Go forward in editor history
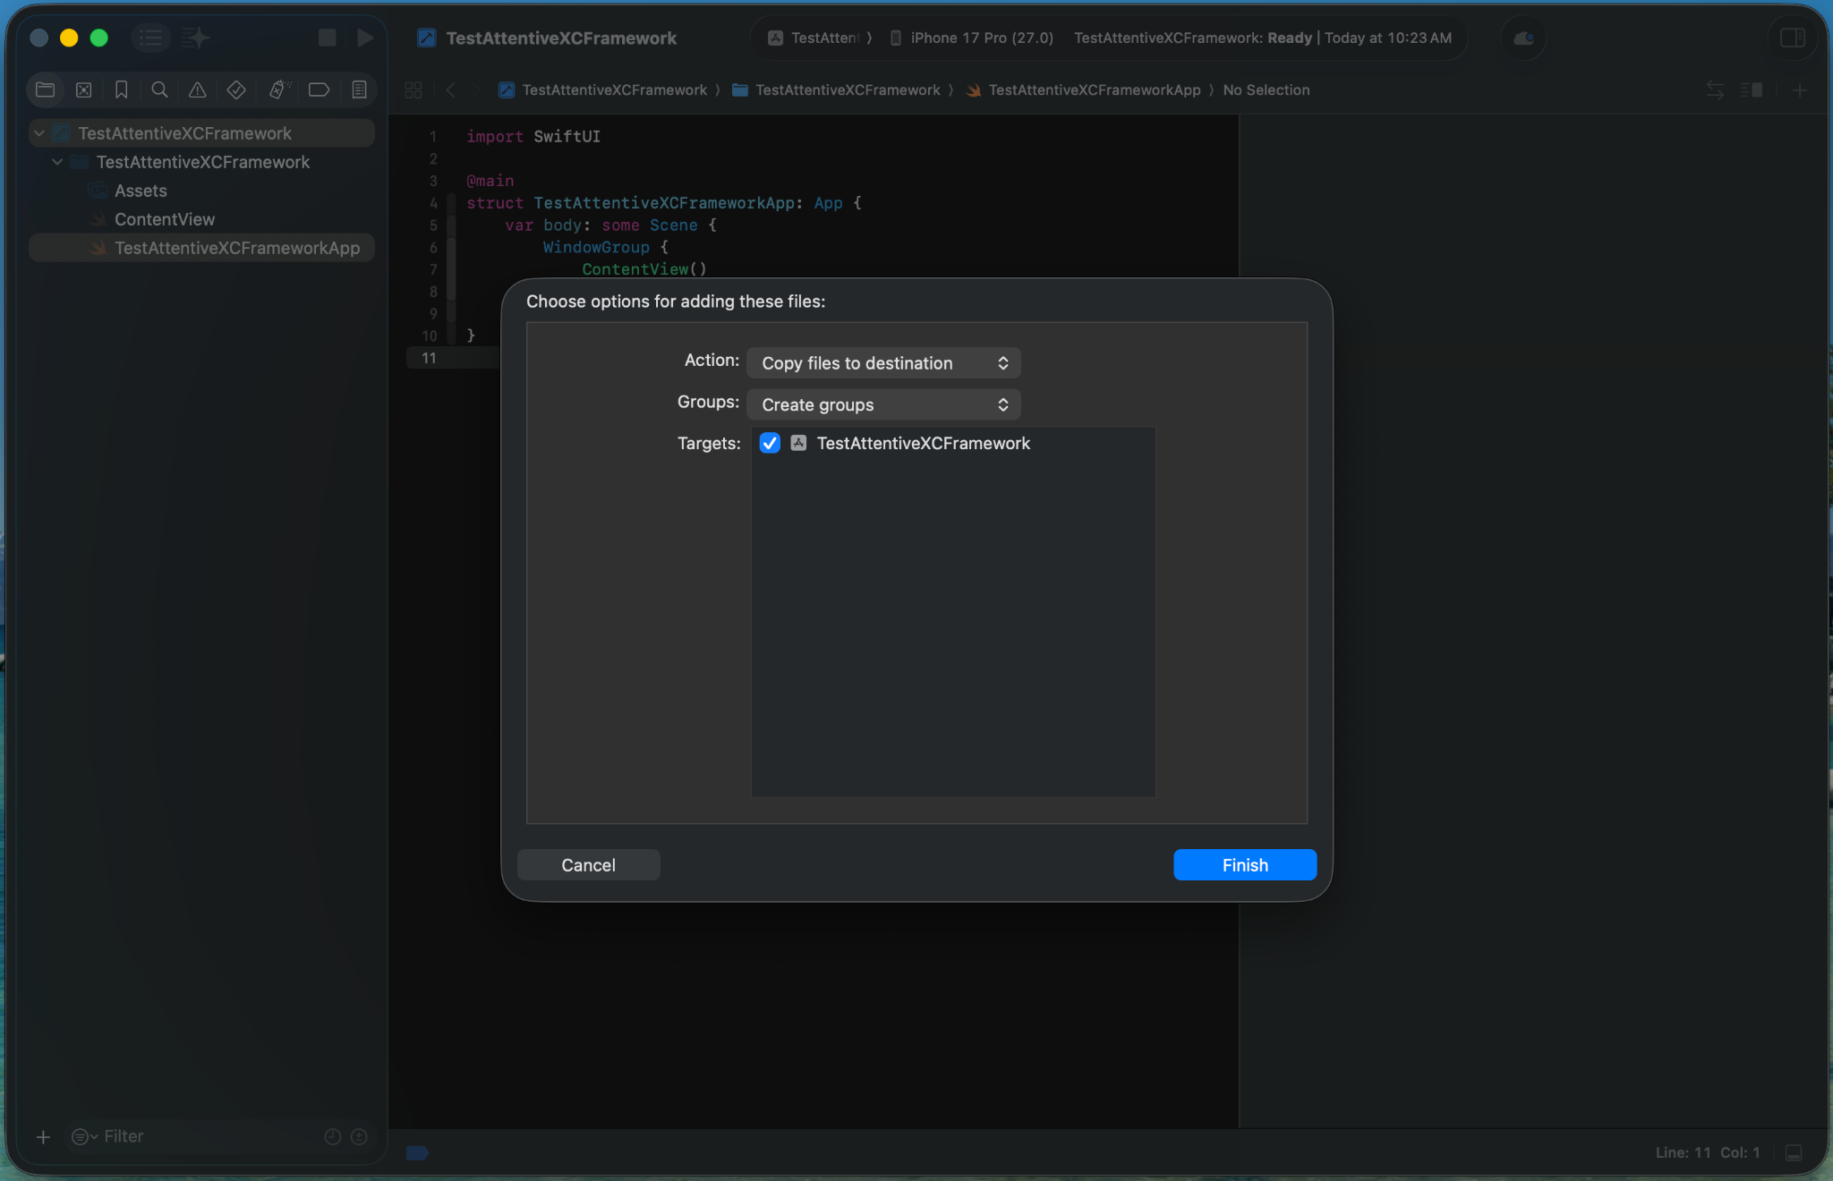 point(476,89)
